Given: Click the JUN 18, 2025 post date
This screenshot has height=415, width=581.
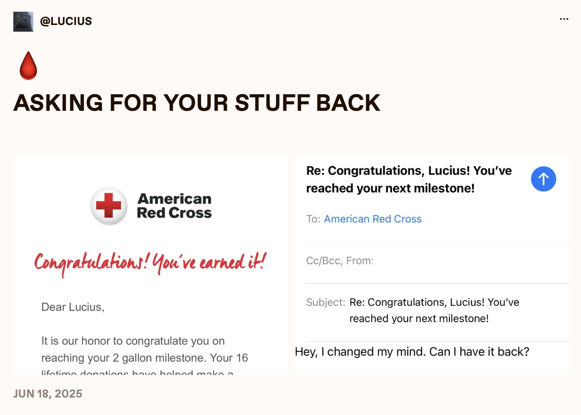Looking at the screenshot, I should pos(48,394).
